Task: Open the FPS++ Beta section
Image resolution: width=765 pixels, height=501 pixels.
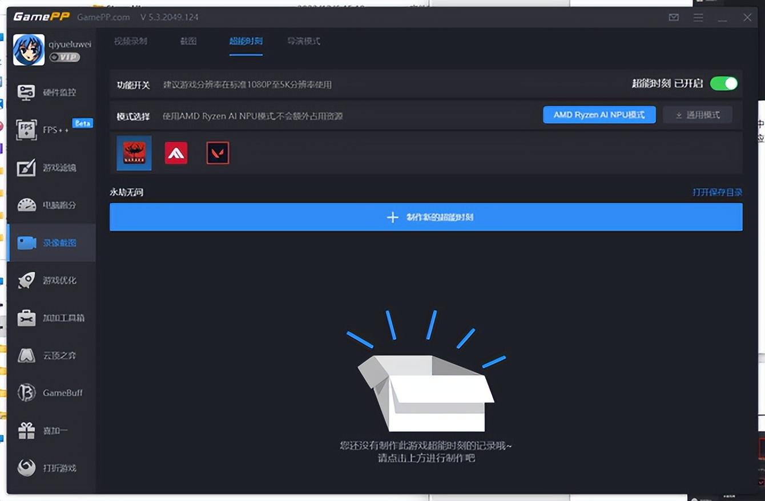Action: tap(51, 130)
